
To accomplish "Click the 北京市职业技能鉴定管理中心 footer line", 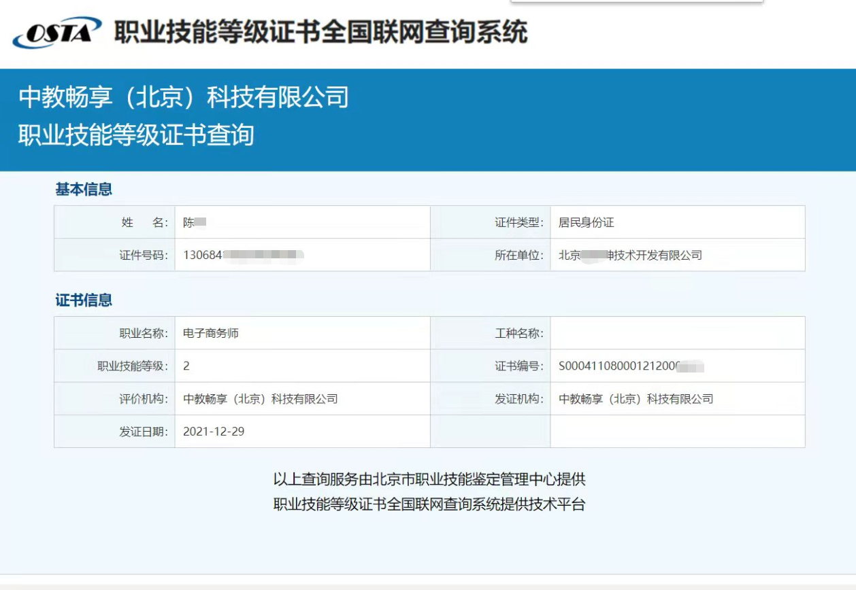I will pos(429,479).
